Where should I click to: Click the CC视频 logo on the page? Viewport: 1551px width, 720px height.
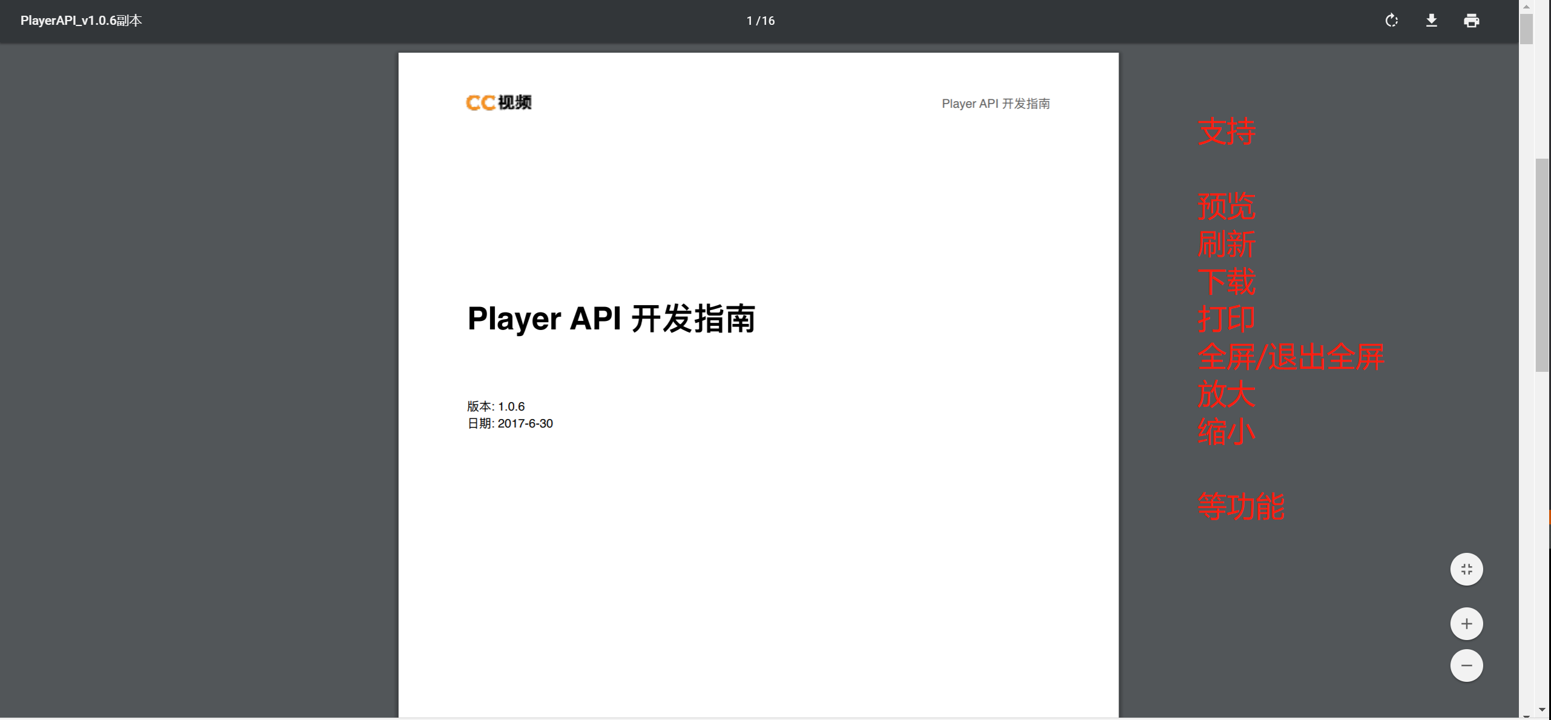498,102
